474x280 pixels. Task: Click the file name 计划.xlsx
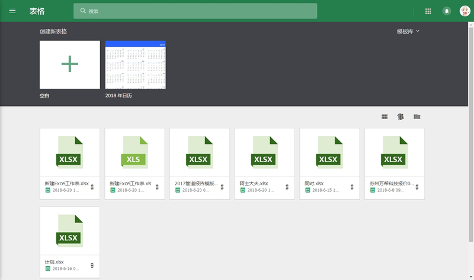[x=54, y=262]
